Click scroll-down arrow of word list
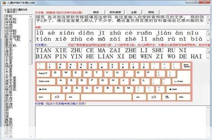Image resolution: width=212 pixels, height=140 pixels. 31,137
